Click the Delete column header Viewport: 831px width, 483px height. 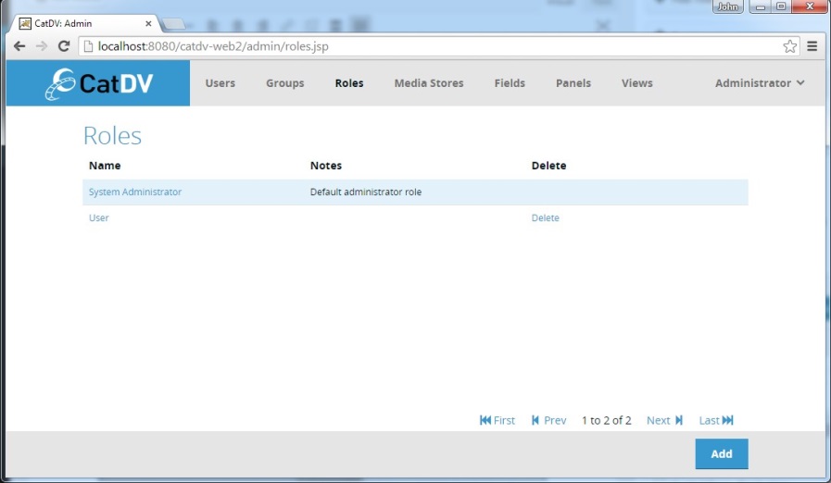point(548,166)
